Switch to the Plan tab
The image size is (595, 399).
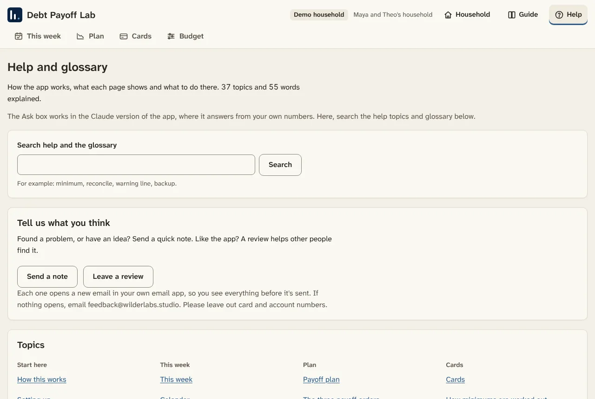coord(90,36)
